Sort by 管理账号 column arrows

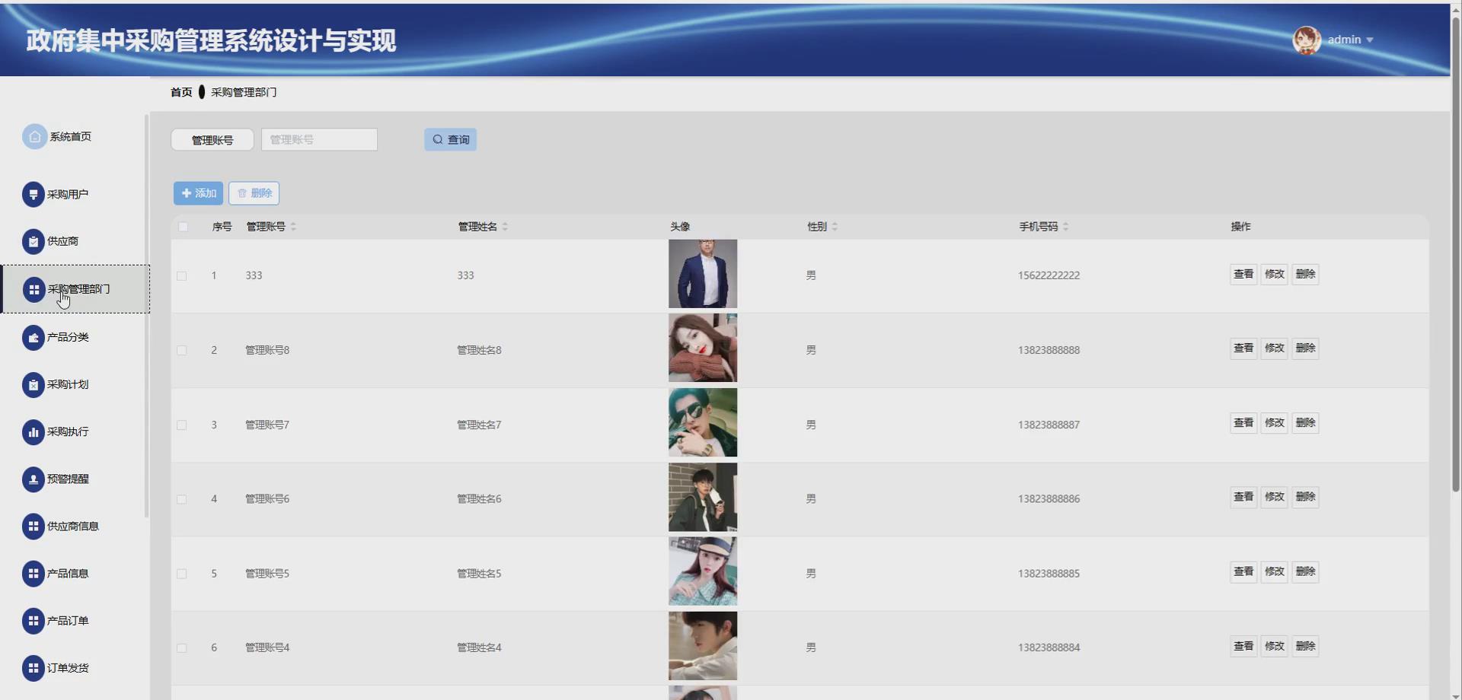(293, 227)
